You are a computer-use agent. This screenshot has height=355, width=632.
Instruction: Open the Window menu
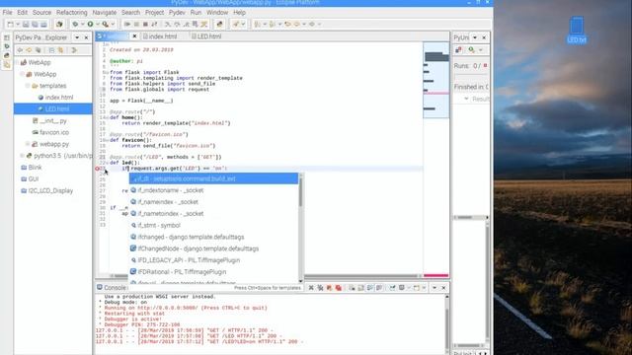coord(217,13)
